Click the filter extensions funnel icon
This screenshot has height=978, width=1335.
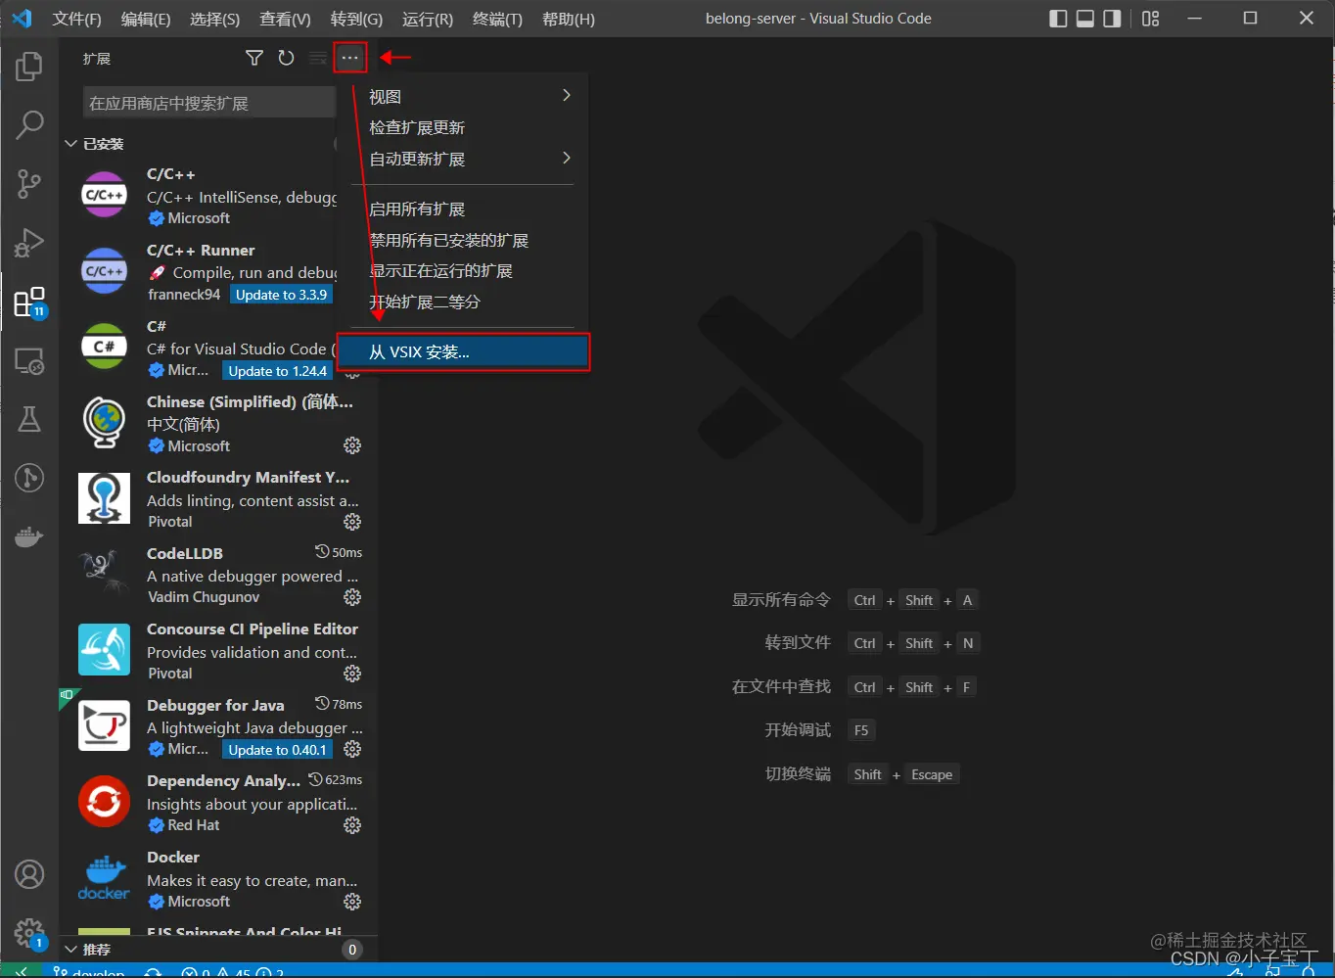(254, 58)
